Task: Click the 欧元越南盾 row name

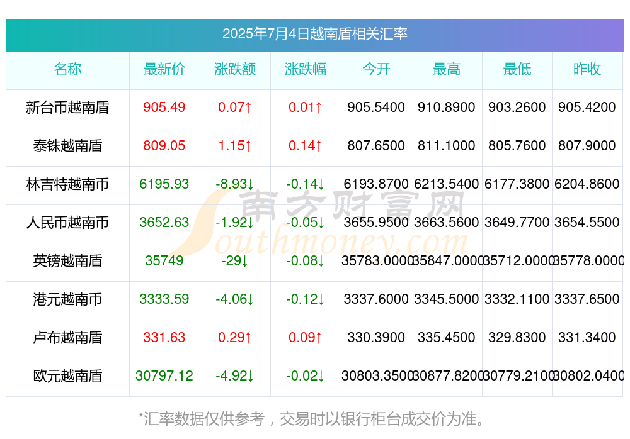Action: (x=67, y=376)
